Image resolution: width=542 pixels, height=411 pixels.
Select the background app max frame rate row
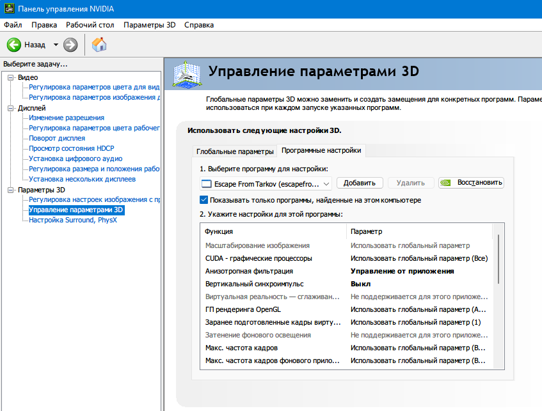tap(346, 361)
